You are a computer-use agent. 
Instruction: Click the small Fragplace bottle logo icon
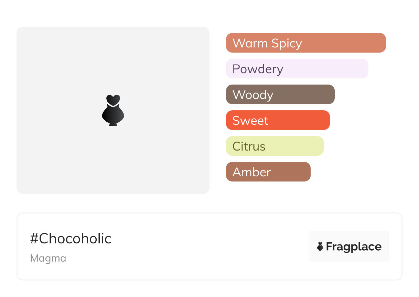320,246
